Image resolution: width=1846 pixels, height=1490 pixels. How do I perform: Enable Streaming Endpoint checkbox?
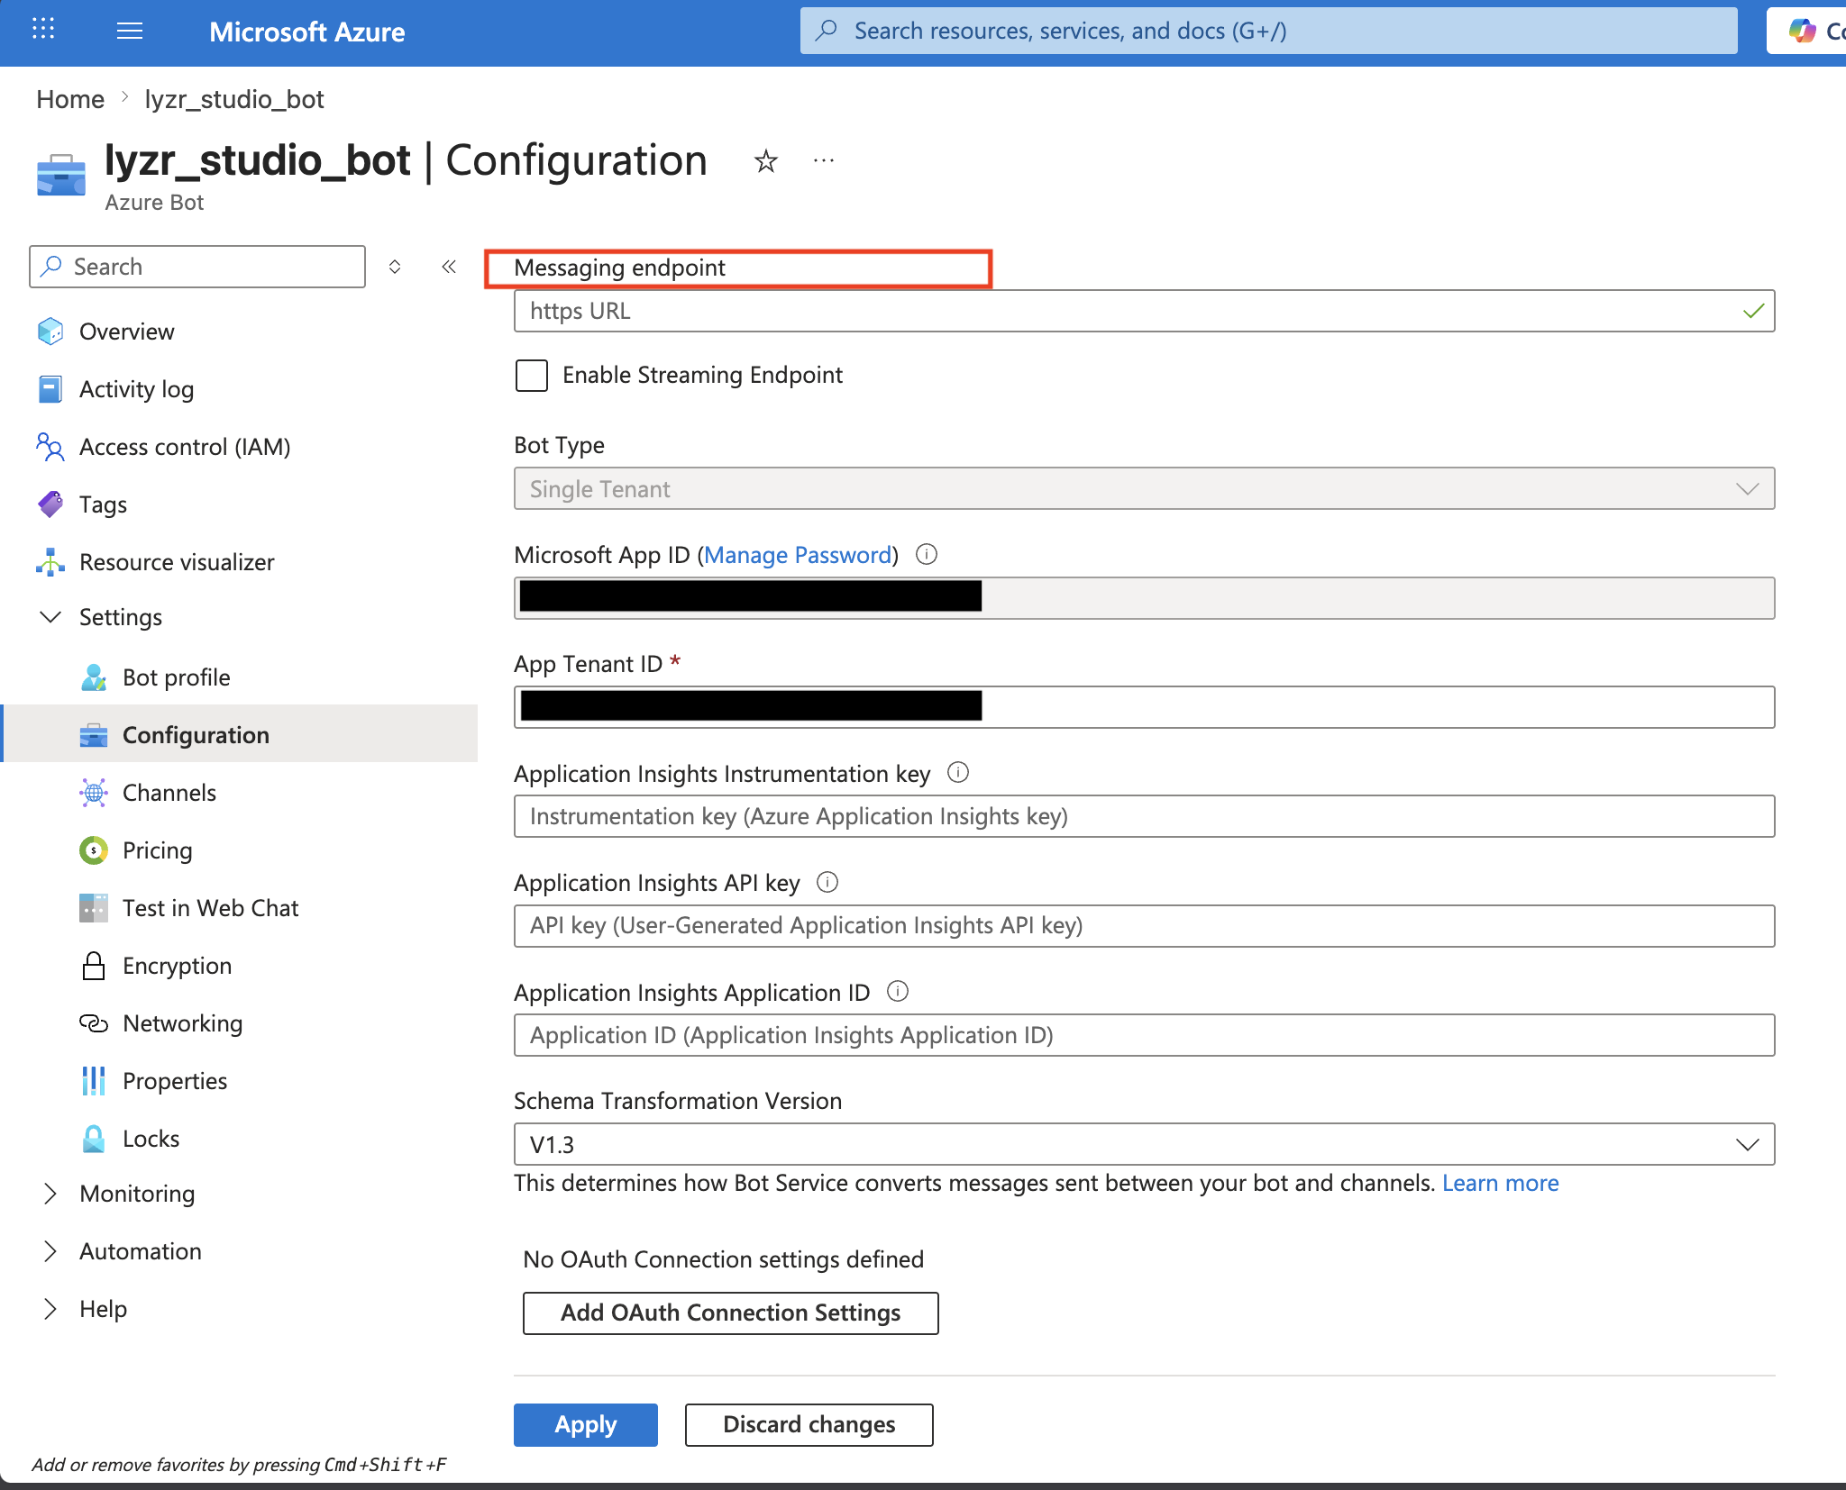coord(532,376)
